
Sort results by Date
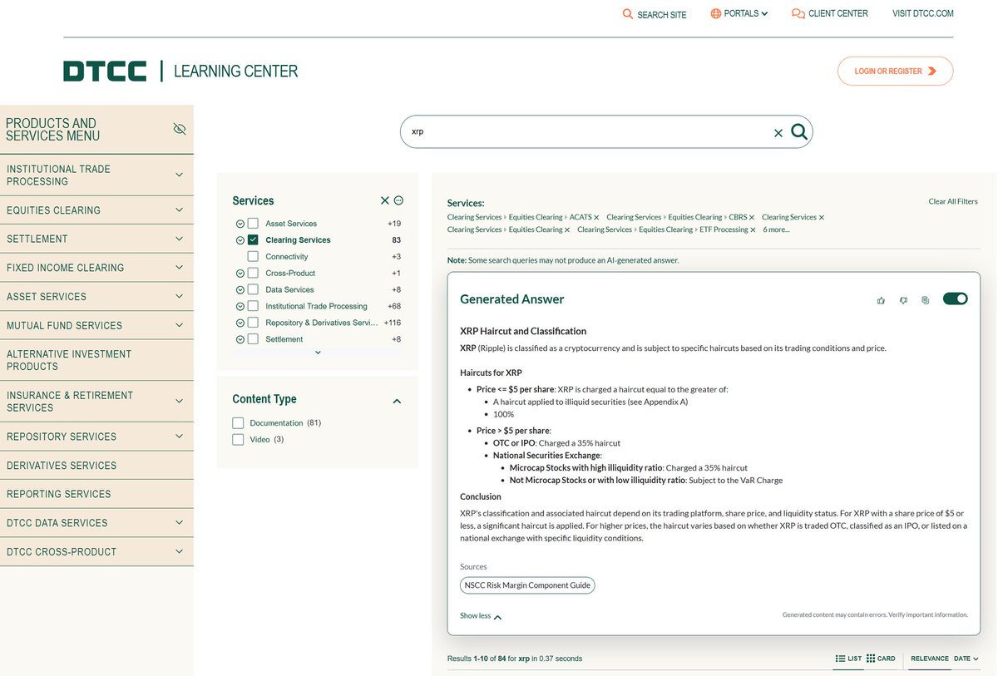pos(966,659)
